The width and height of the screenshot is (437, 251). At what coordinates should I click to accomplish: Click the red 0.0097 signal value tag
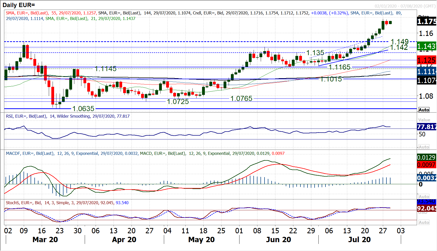click(x=426, y=165)
